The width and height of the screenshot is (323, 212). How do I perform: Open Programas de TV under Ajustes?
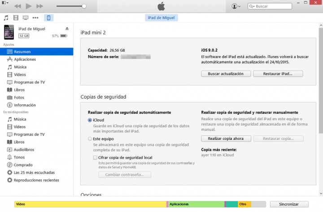[37, 82]
